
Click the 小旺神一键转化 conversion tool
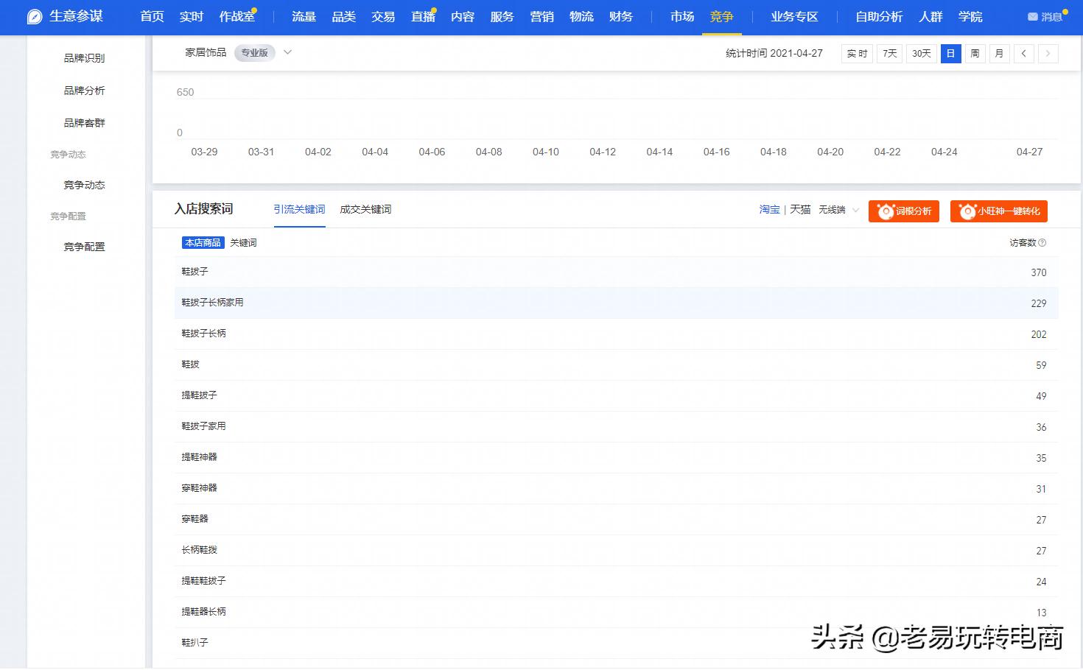tap(998, 211)
